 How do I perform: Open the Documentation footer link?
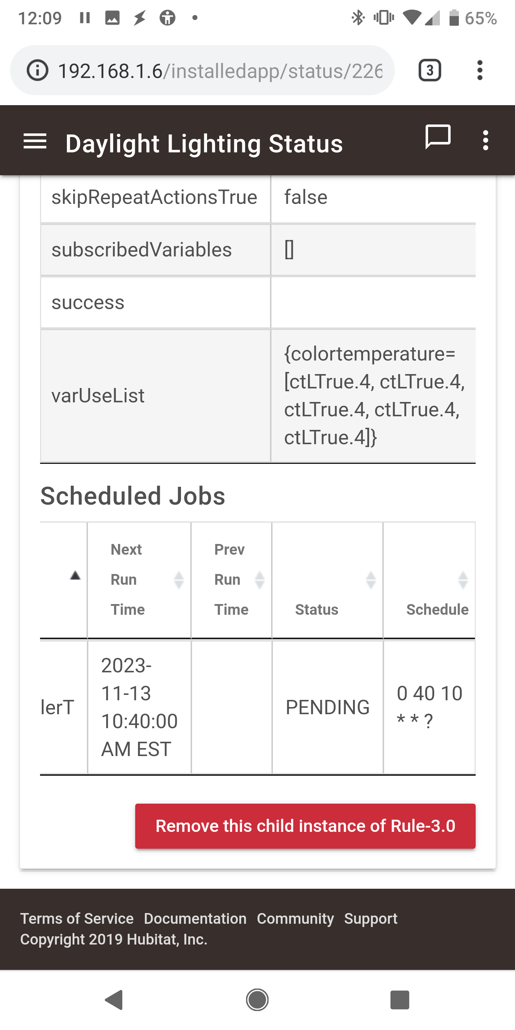tap(195, 918)
